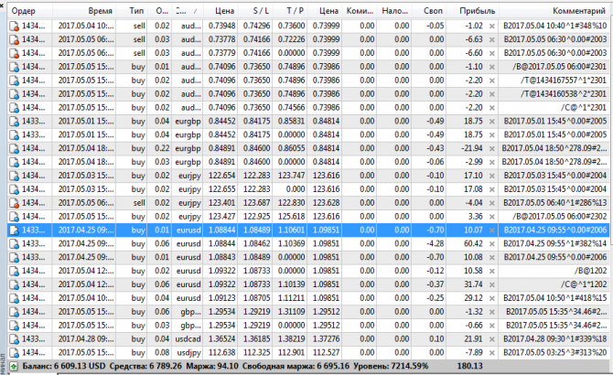
Task: Close the aud sell order showing -6.60
Action: click(492, 54)
